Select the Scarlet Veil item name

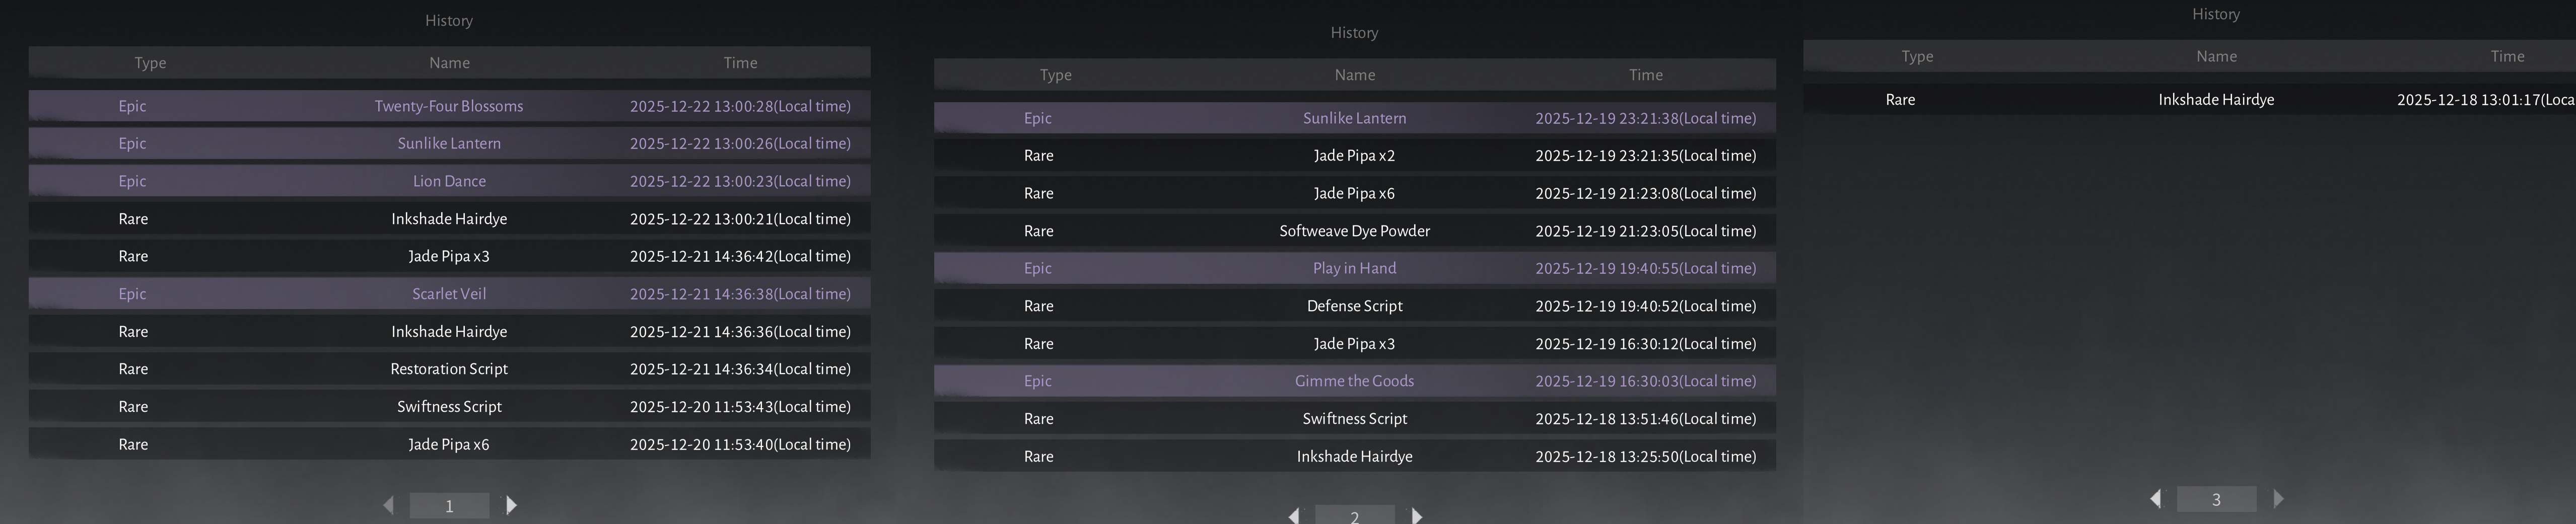pyautogui.click(x=449, y=294)
